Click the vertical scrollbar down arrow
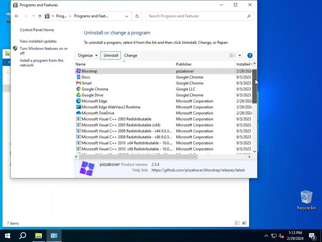Image resolution: width=322 pixels, height=242 pixels. (x=254, y=152)
